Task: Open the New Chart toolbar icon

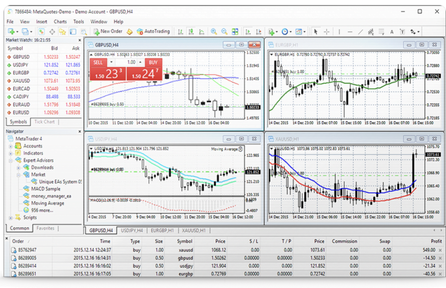Action: point(11,32)
